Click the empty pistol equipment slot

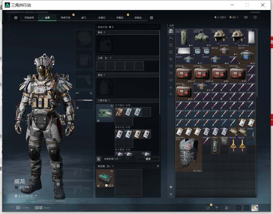tap(84, 80)
